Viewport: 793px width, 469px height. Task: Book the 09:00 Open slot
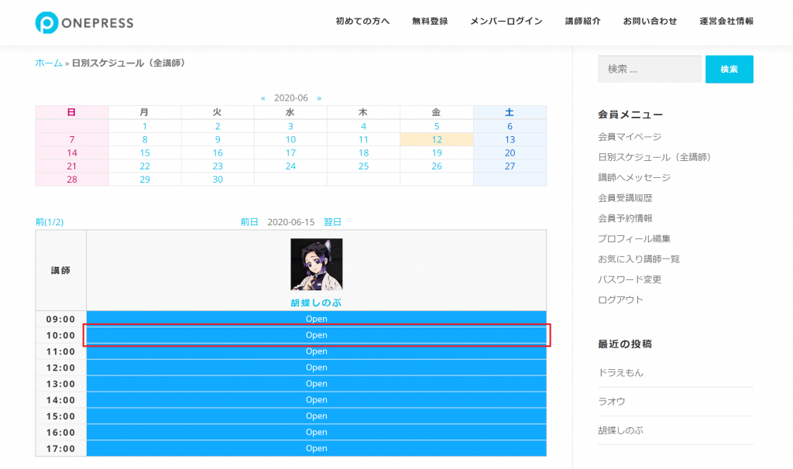[317, 319]
